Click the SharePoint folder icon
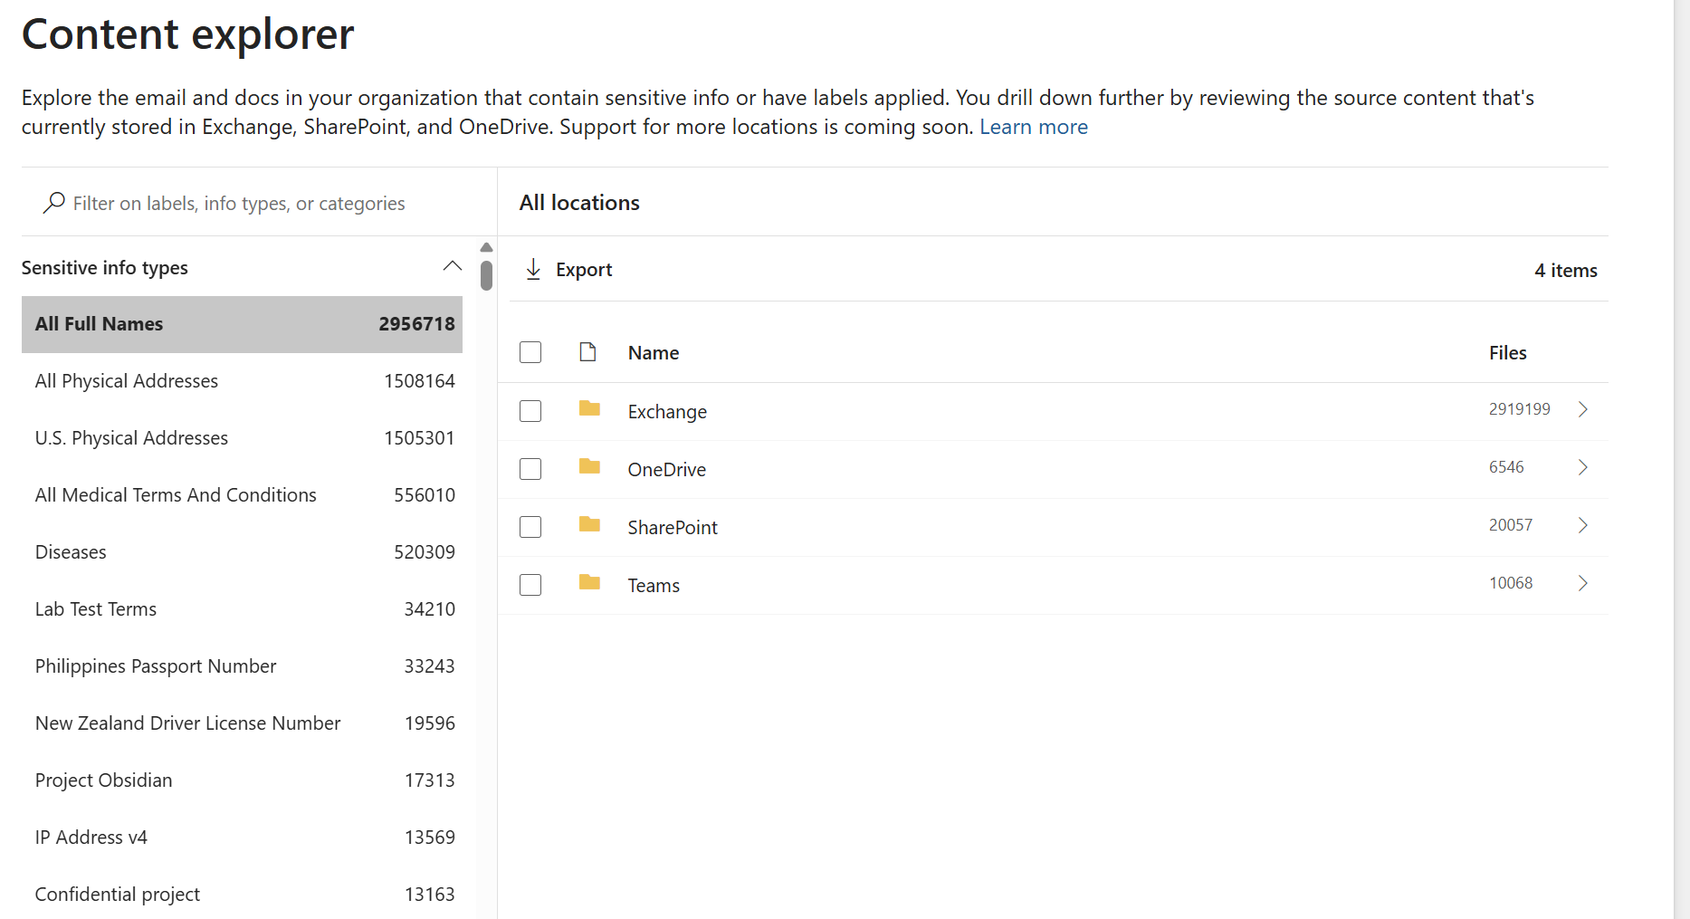This screenshot has height=919, width=1690. click(x=589, y=525)
